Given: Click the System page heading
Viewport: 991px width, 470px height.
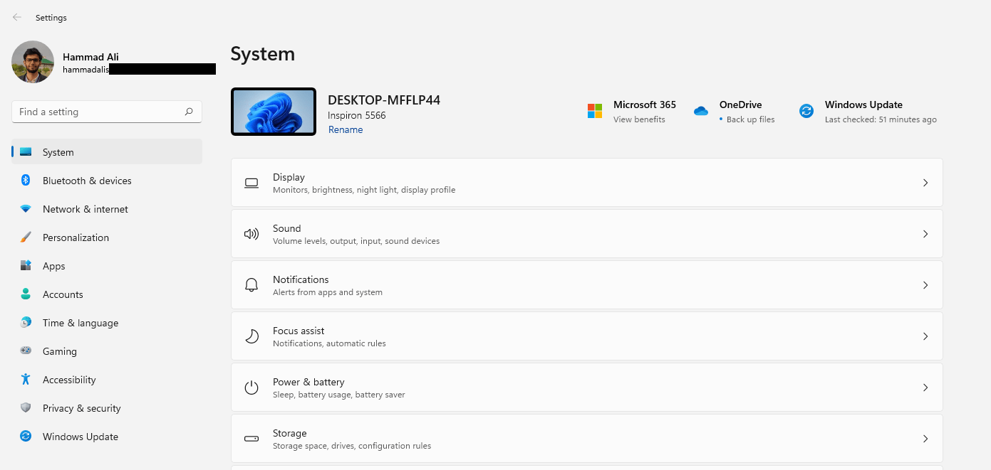Looking at the screenshot, I should (263, 54).
